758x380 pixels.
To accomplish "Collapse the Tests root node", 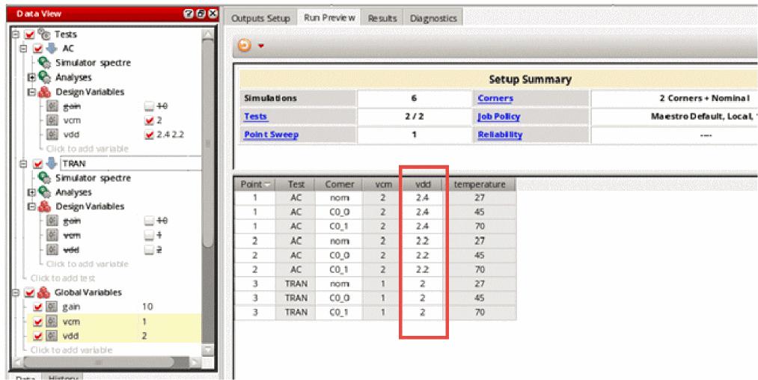I will [x=16, y=34].
